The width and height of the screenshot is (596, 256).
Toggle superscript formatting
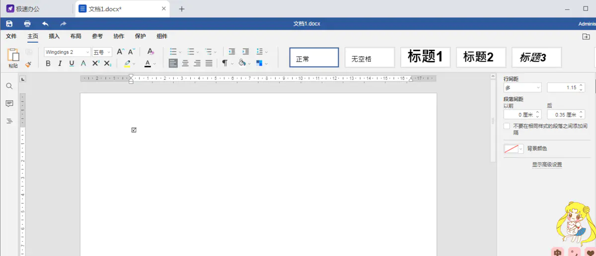96,64
